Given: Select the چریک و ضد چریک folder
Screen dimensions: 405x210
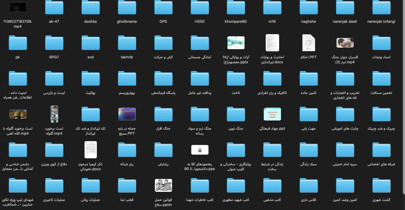Looking at the screenshot, I should tap(382, 114).
